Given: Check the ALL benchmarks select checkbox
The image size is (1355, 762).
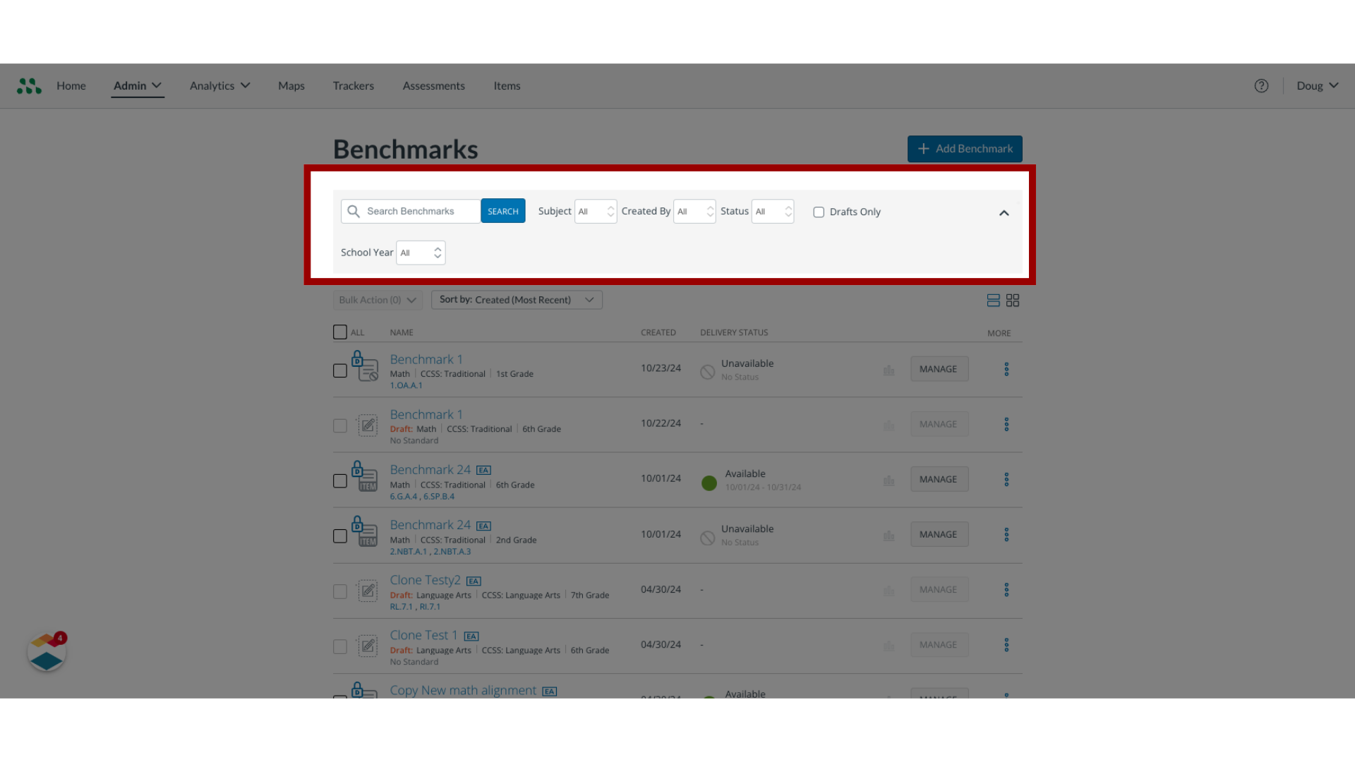Looking at the screenshot, I should 339,331.
